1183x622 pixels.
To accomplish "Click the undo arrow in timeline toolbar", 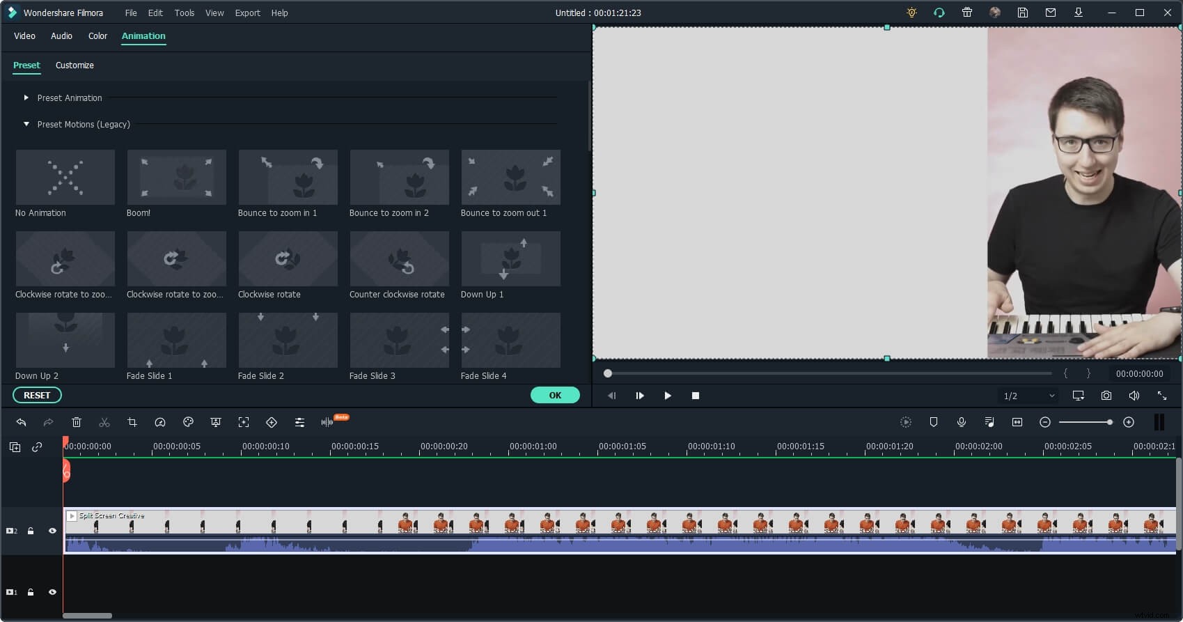I will (x=21, y=422).
